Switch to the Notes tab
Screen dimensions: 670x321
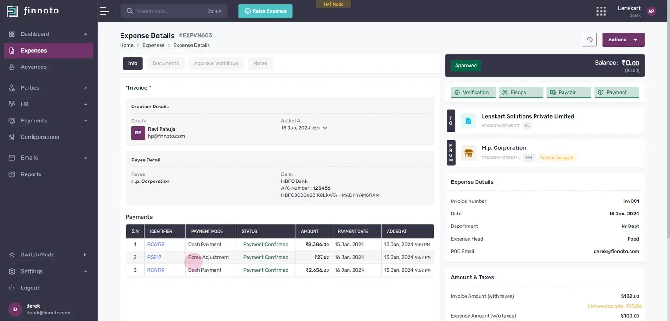pyautogui.click(x=261, y=63)
